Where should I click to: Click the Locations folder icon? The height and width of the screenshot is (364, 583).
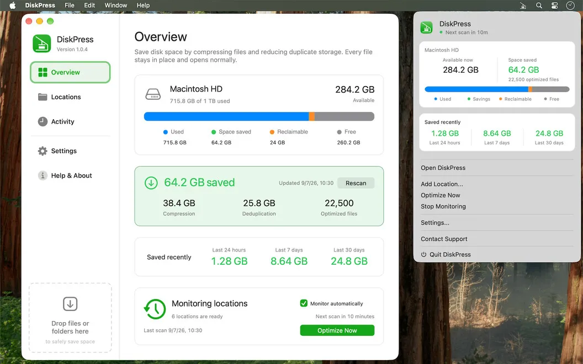pos(43,97)
